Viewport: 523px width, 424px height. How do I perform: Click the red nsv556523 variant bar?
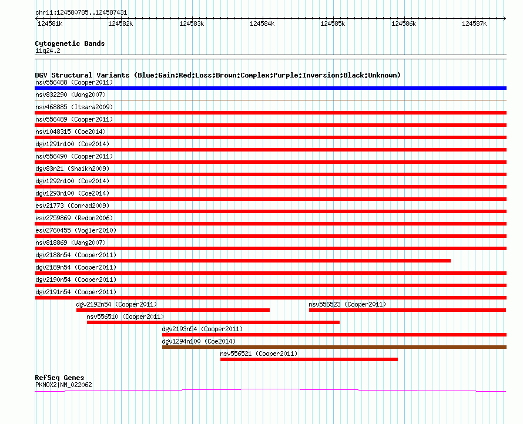click(x=408, y=310)
